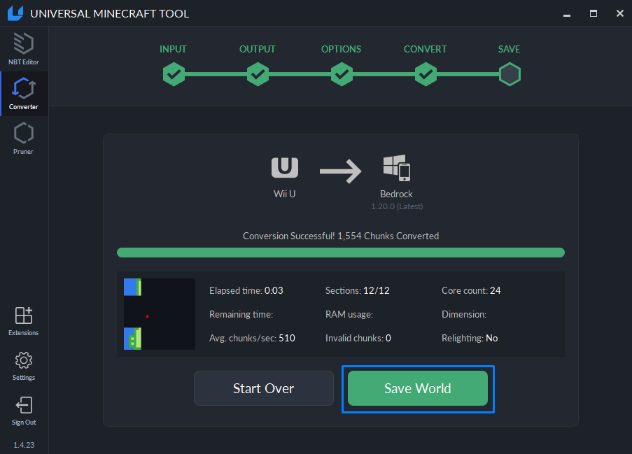Close the Universal Minecraft Tool window
Viewport: 632px width, 454px height.
[620, 14]
